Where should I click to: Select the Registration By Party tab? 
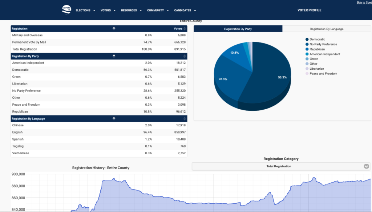coord(238,29)
